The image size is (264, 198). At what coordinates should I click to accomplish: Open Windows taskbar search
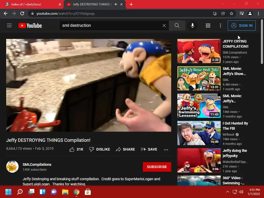tap(20, 192)
